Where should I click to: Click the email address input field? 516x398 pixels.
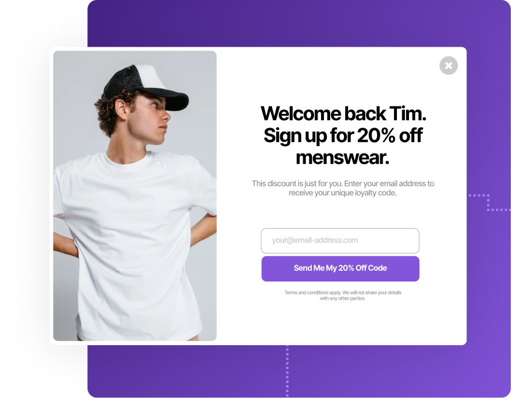[x=340, y=240]
